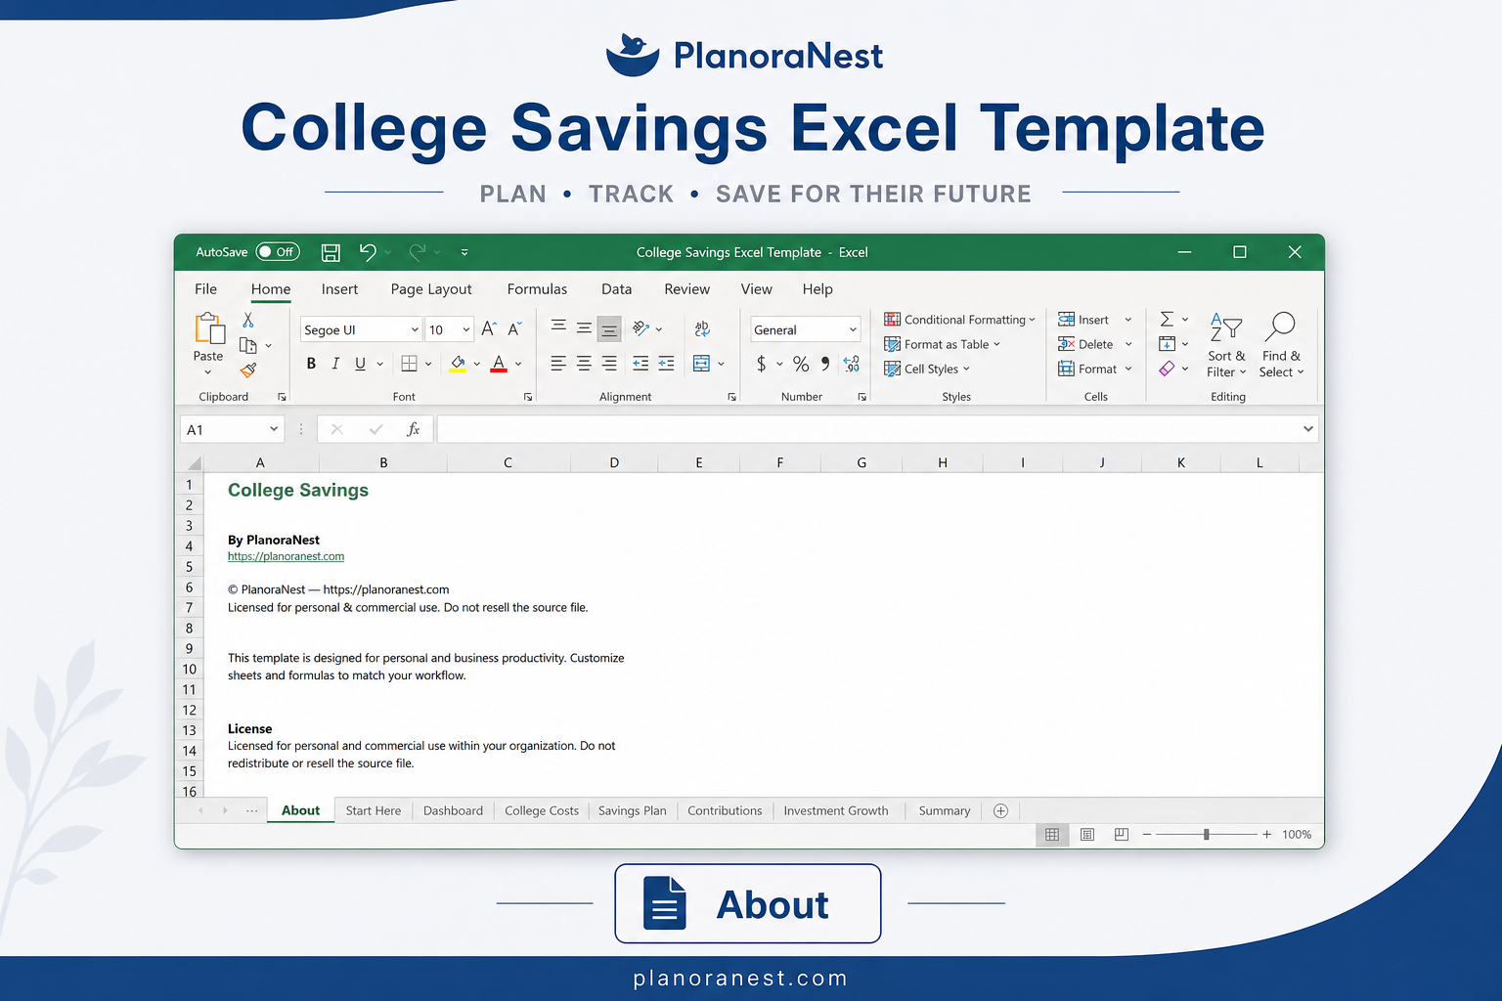This screenshot has width=1502, height=1001.
Task: Click the Orientation angled text icon
Action: pyautogui.click(x=641, y=328)
